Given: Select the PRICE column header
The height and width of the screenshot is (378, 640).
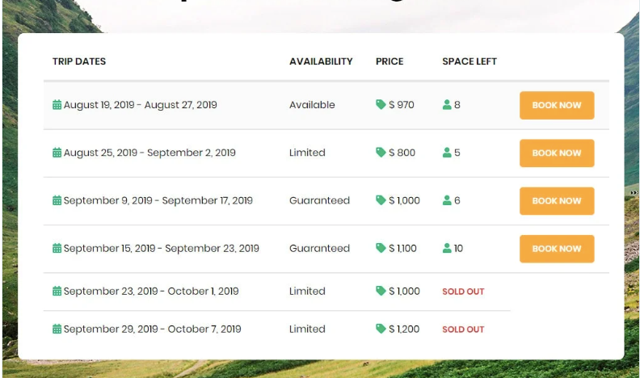Looking at the screenshot, I should (389, 61).
